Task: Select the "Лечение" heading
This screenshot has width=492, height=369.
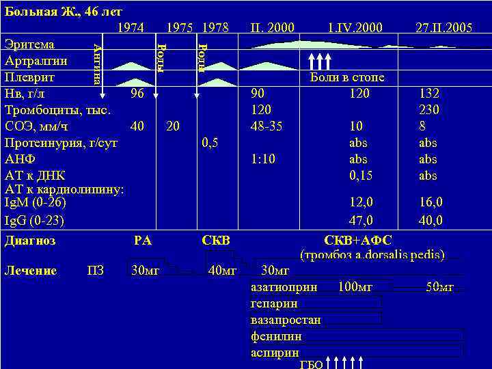Action: (31, 271)
